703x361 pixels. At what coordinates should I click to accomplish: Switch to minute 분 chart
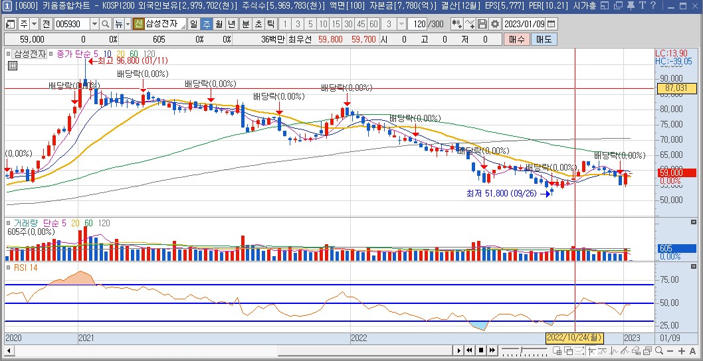point(246,24)
